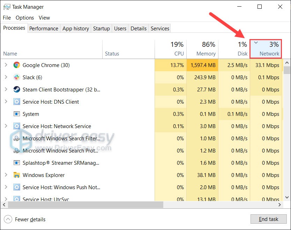Viewport: 291px width, 230px height.
Task: Click the Steam Client Bootstrapper icon
Action: pyautogui.click(x=17, y=89)
